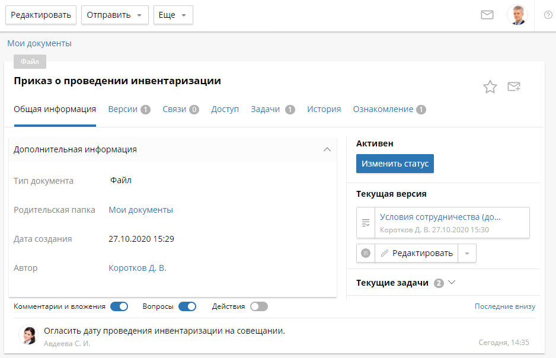The width and height of the screenshot is (556, 358).
Task: Open the История tab
Action: coord(324,109)
